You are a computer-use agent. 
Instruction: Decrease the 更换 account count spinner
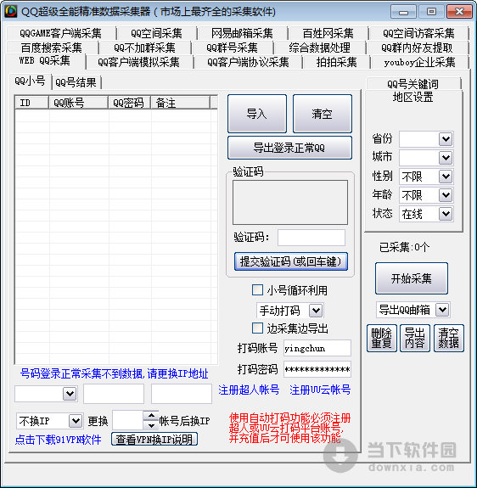pyautogui.click(x=151, y=425)
